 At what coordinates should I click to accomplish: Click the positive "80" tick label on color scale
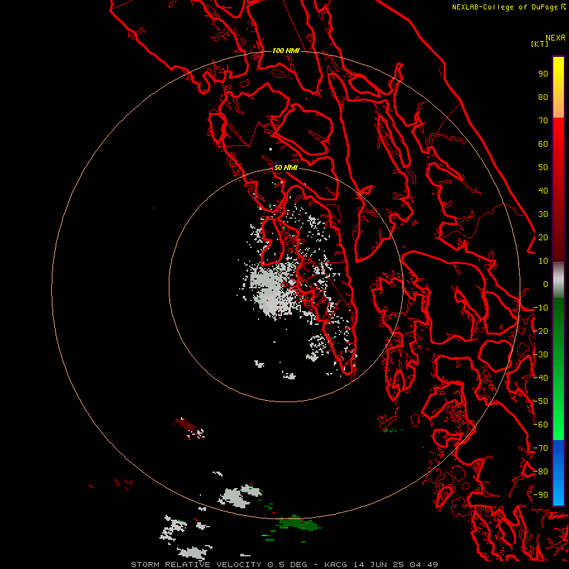click(543, 97)
